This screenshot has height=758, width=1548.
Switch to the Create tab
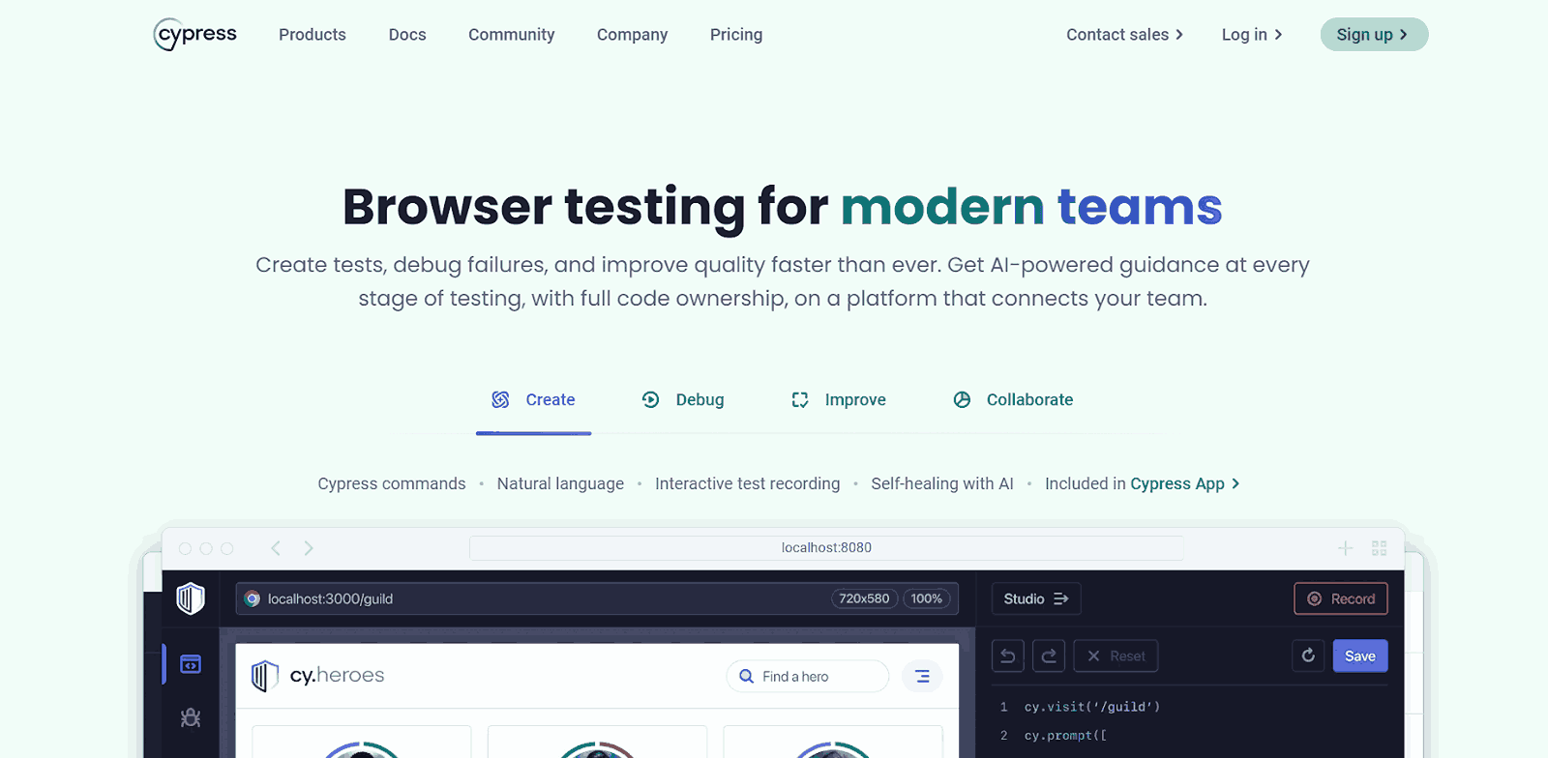click(533, 400)
